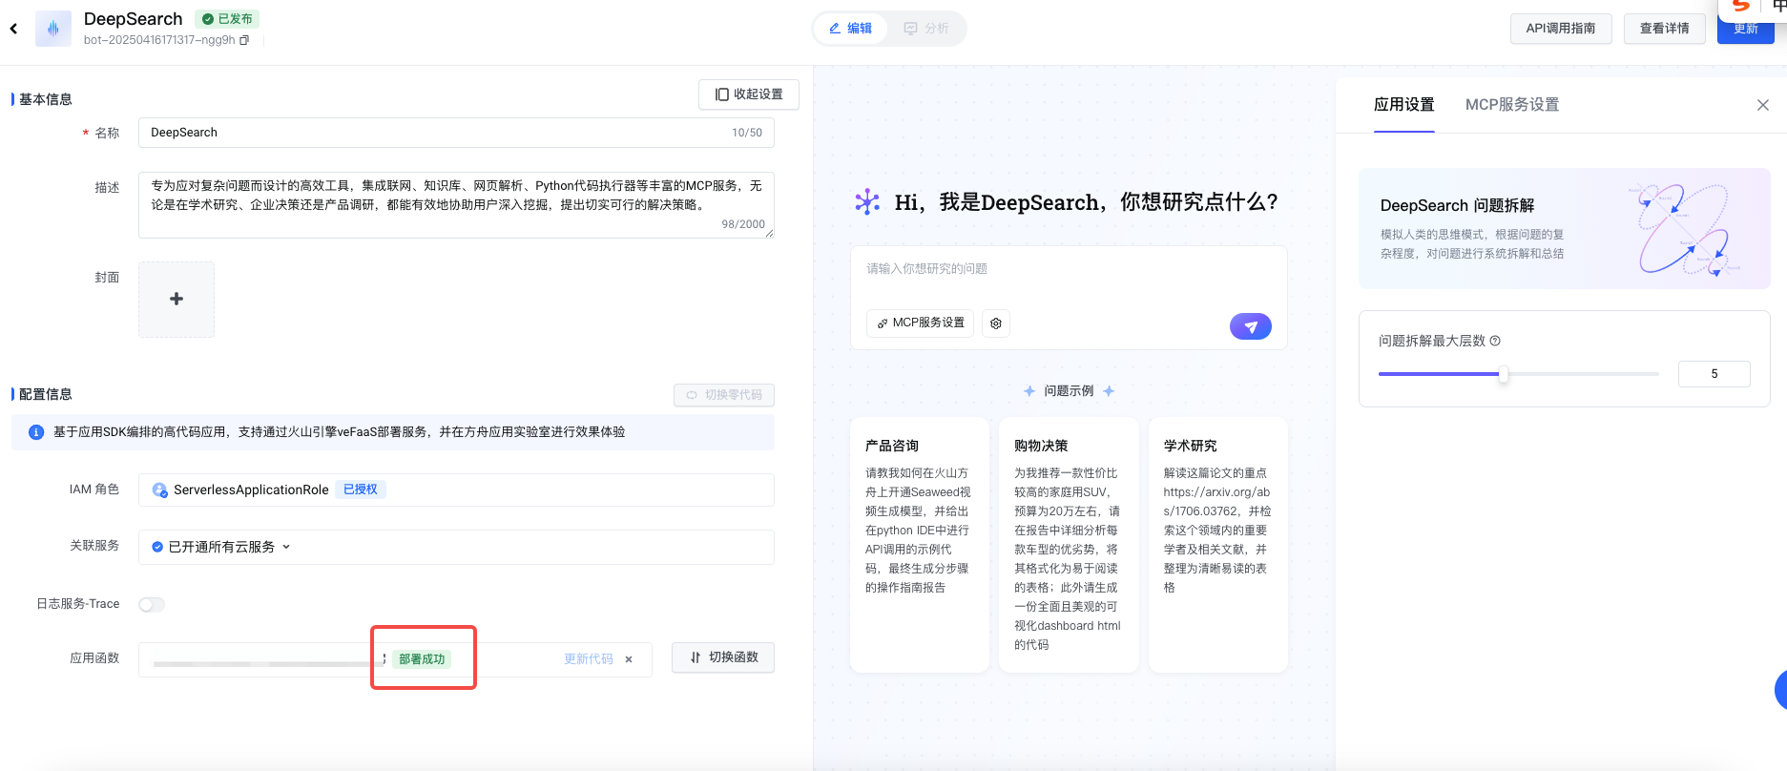This screenshot has width=1787, height=771.
Task: Click the 问题示例 heading
Action: (1069, 391)
